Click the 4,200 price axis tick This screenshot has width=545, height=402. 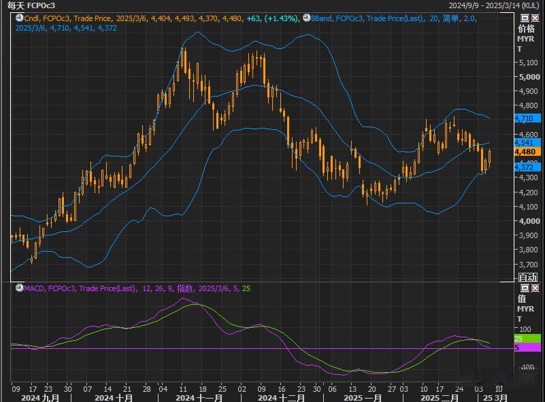pos(528,192)
